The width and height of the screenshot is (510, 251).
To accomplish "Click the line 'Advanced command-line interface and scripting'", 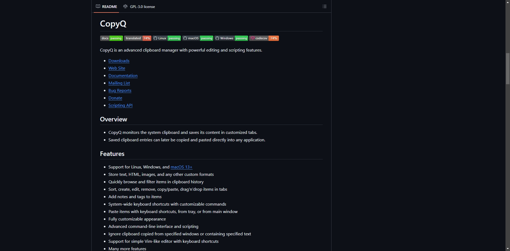I will pyautogui.click(x=153, y=227).
